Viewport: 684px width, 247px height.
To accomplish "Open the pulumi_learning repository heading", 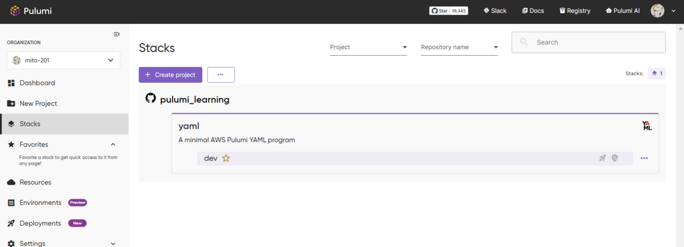I will point(194,100).
